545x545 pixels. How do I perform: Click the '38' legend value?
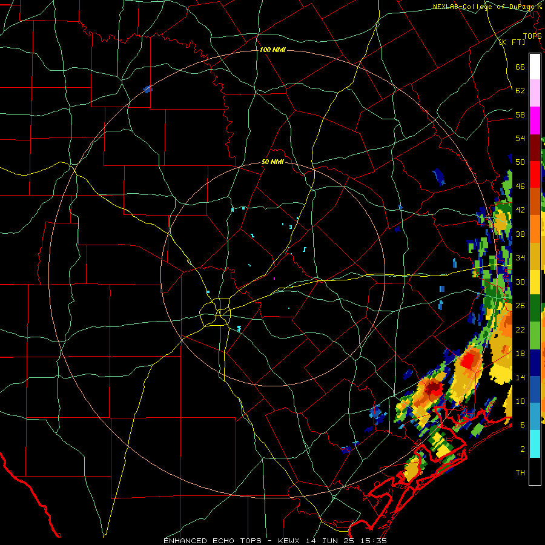[x=520, y=234]
